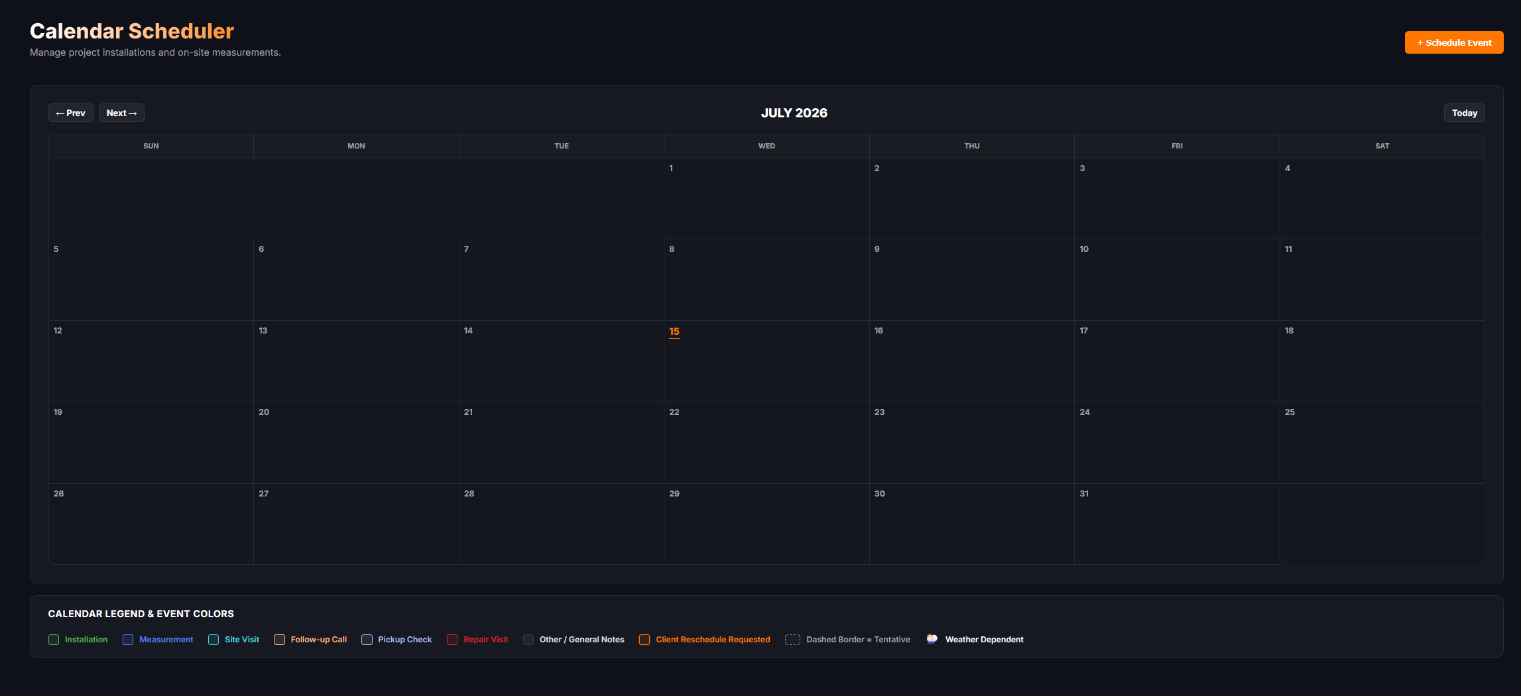
Task: Click the FRI column header
Action: 1177,146
